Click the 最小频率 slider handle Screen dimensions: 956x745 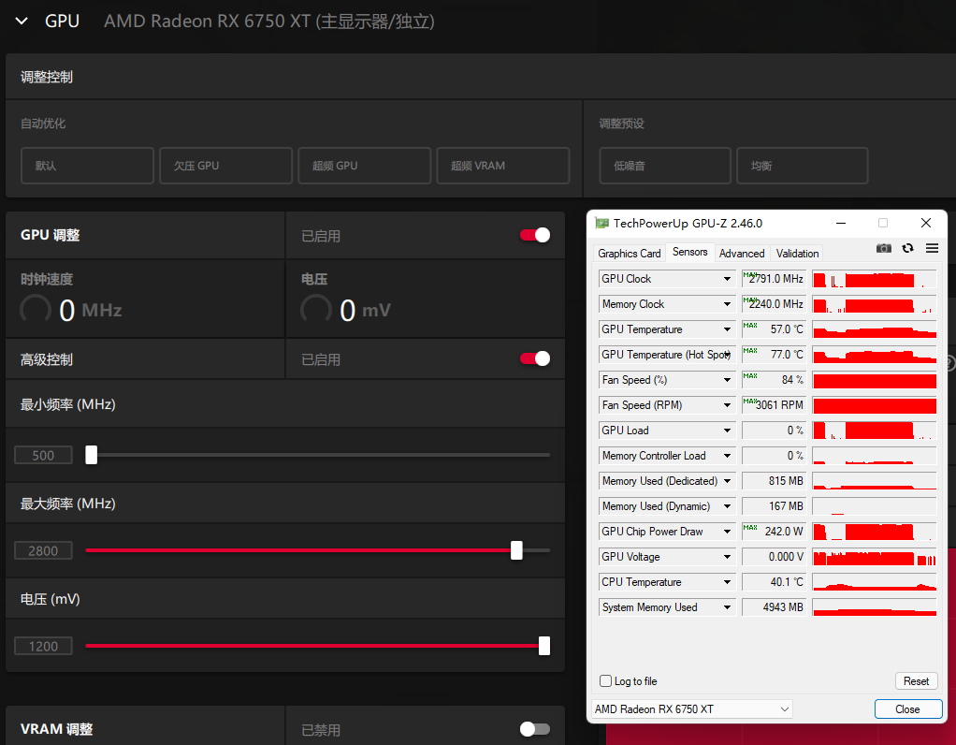92,455
